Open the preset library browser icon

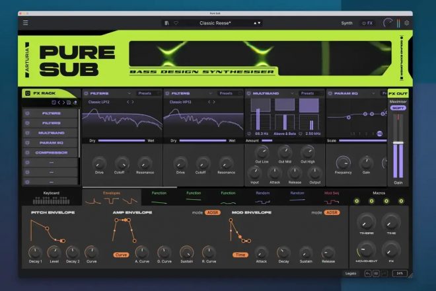[166, 23]
